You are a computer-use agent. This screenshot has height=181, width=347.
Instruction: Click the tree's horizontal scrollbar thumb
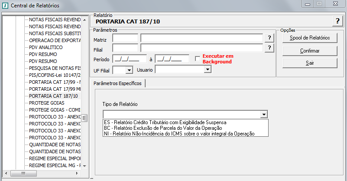[23, 173]
